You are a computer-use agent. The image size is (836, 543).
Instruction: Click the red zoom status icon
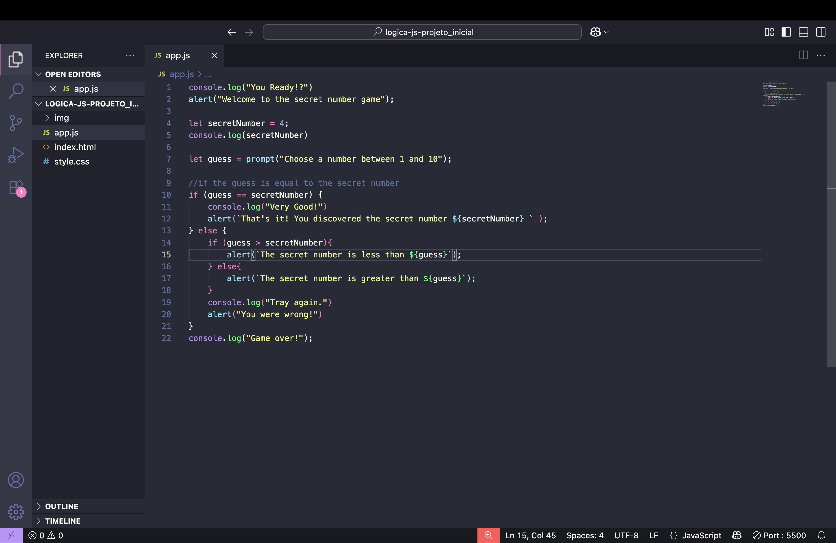[x=488, y=535]
